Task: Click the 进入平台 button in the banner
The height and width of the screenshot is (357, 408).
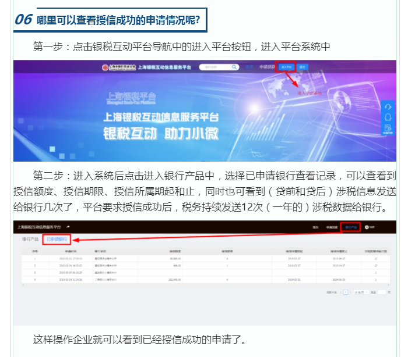Action: tap(286, 67)
